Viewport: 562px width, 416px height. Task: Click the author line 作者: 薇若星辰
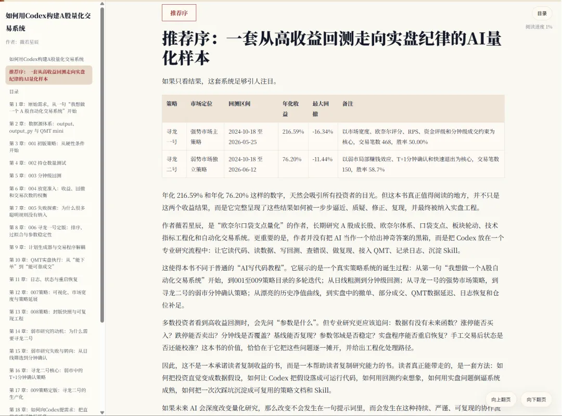pyautogui.click(x=22, y=42)
